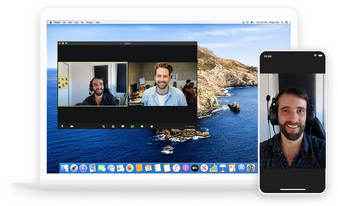Screen dimensions: 338x206
Task: Select Marius Ciocirlan's video tile
Action: click(x=162, y=84)
